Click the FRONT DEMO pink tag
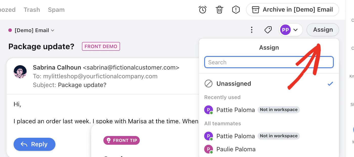Image resolution: width=354 pixels, height=157 pixels. point(101,46)
